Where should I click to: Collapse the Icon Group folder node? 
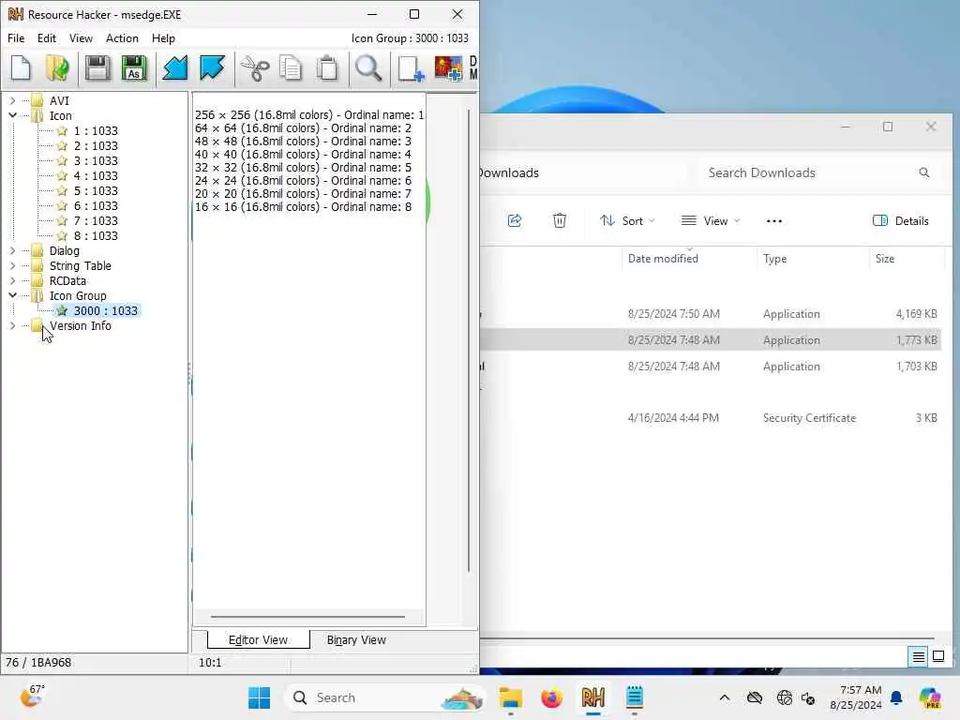pos(13,295)
